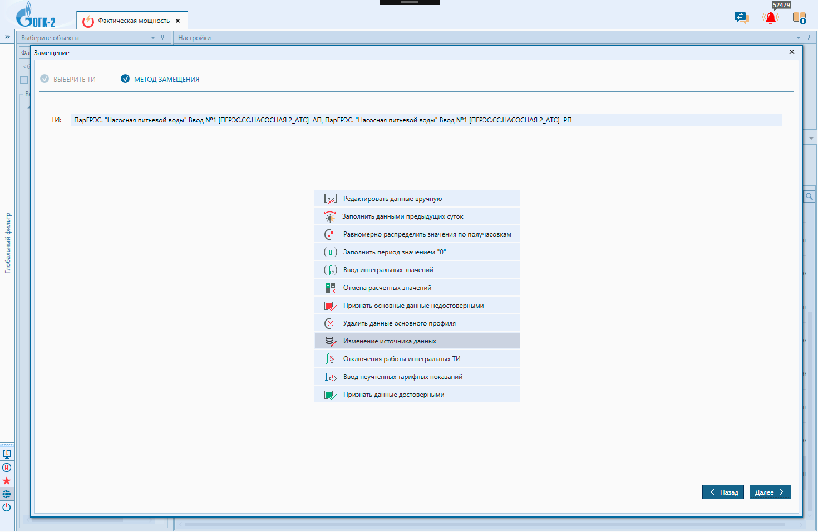The width and height of the screenshot is (818, 532).
Task: Open the help book icon in header
Action: click(x=800, y=18)
